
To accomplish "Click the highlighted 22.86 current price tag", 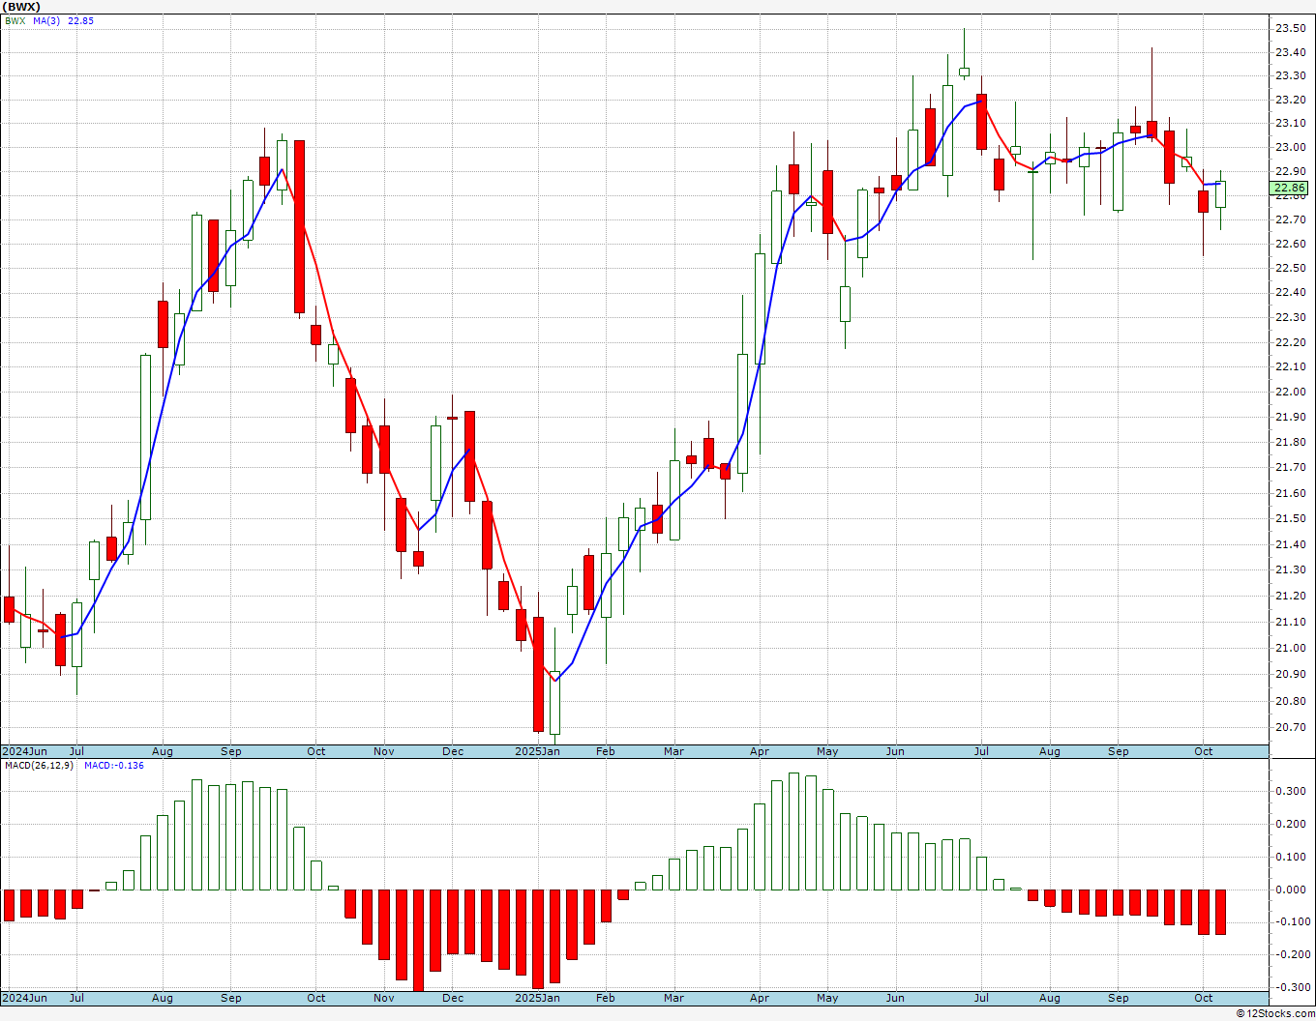I will tap(1289, 188).
